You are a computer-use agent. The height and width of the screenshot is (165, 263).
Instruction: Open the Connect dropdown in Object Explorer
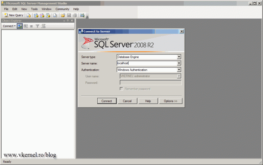click(9, 26)
